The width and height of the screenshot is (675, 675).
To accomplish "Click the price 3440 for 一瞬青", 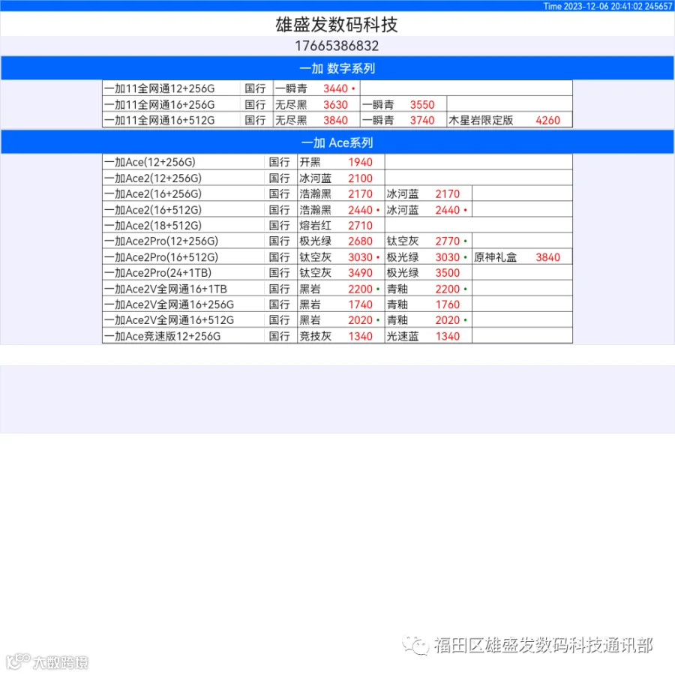I will (335, 88).
